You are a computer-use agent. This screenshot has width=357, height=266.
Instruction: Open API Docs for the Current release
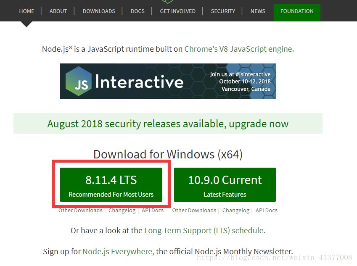coord(267,211)
